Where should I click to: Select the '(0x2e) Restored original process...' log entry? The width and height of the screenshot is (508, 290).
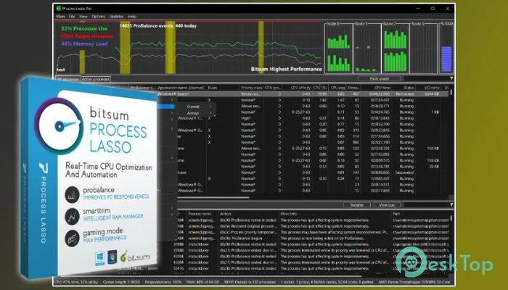click(248, 226)
